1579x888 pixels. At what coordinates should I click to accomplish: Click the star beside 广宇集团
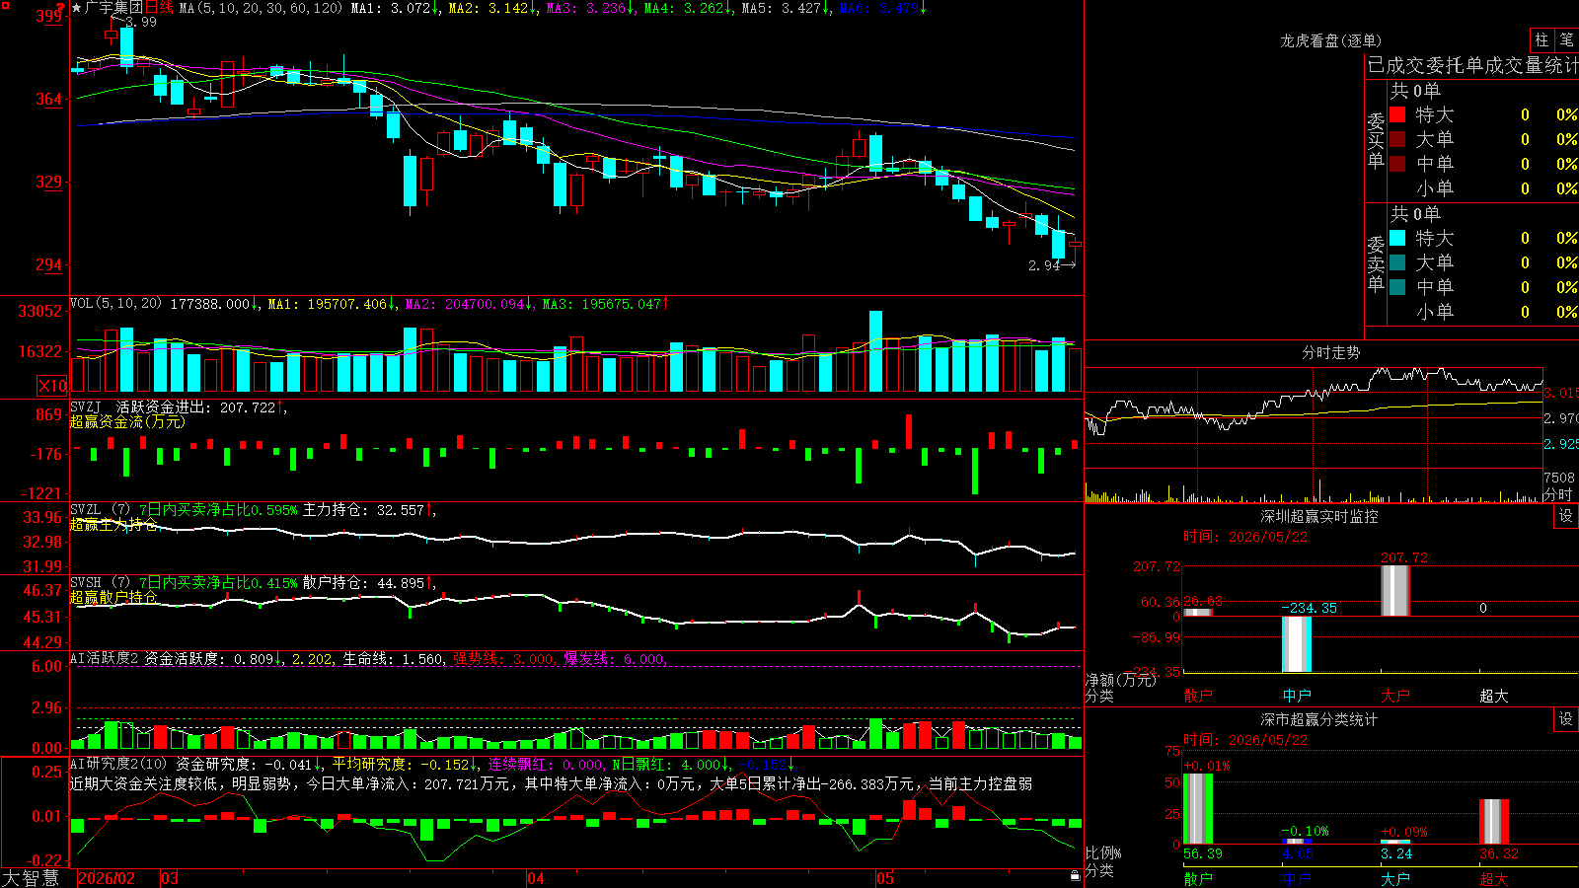point(77,8)
